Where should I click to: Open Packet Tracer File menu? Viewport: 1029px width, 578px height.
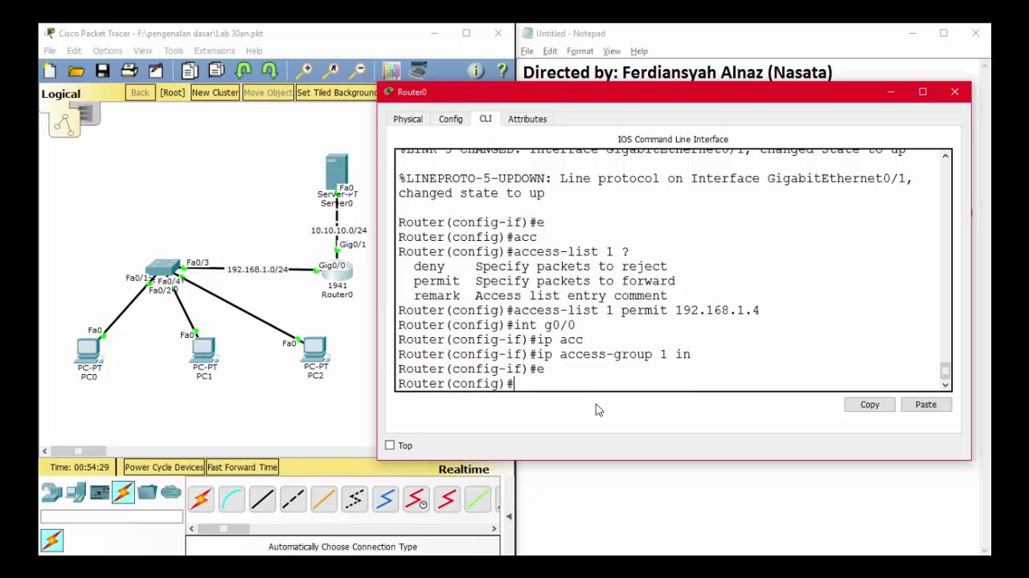(50, 51)
